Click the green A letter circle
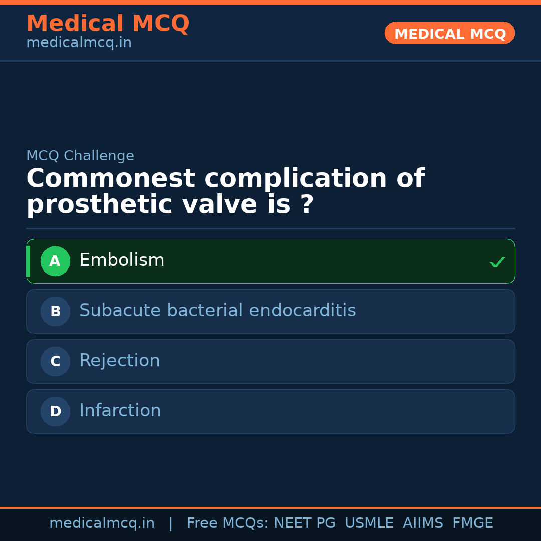The image size is (541, 541). [x=55, y=261]
